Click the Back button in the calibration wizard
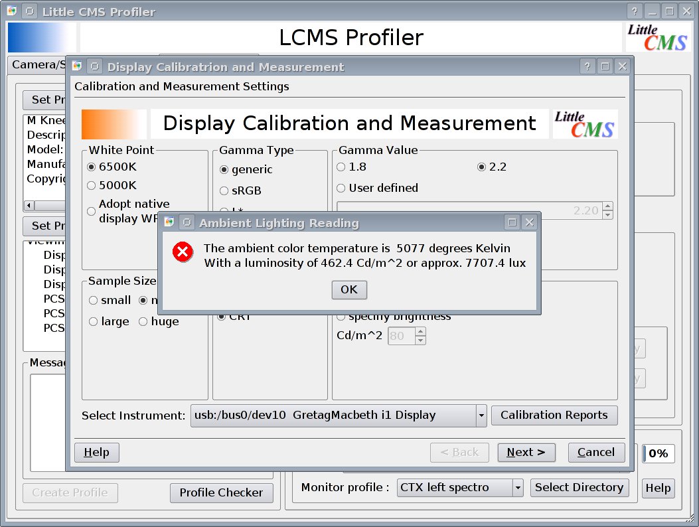 pyautogui.click(x=459, y=453)
